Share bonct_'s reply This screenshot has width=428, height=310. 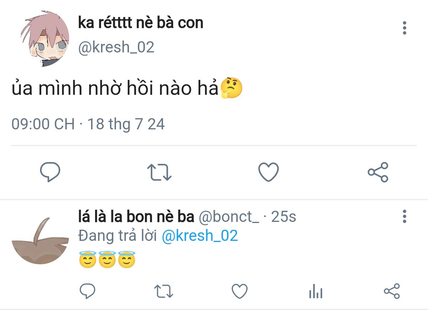392,291
